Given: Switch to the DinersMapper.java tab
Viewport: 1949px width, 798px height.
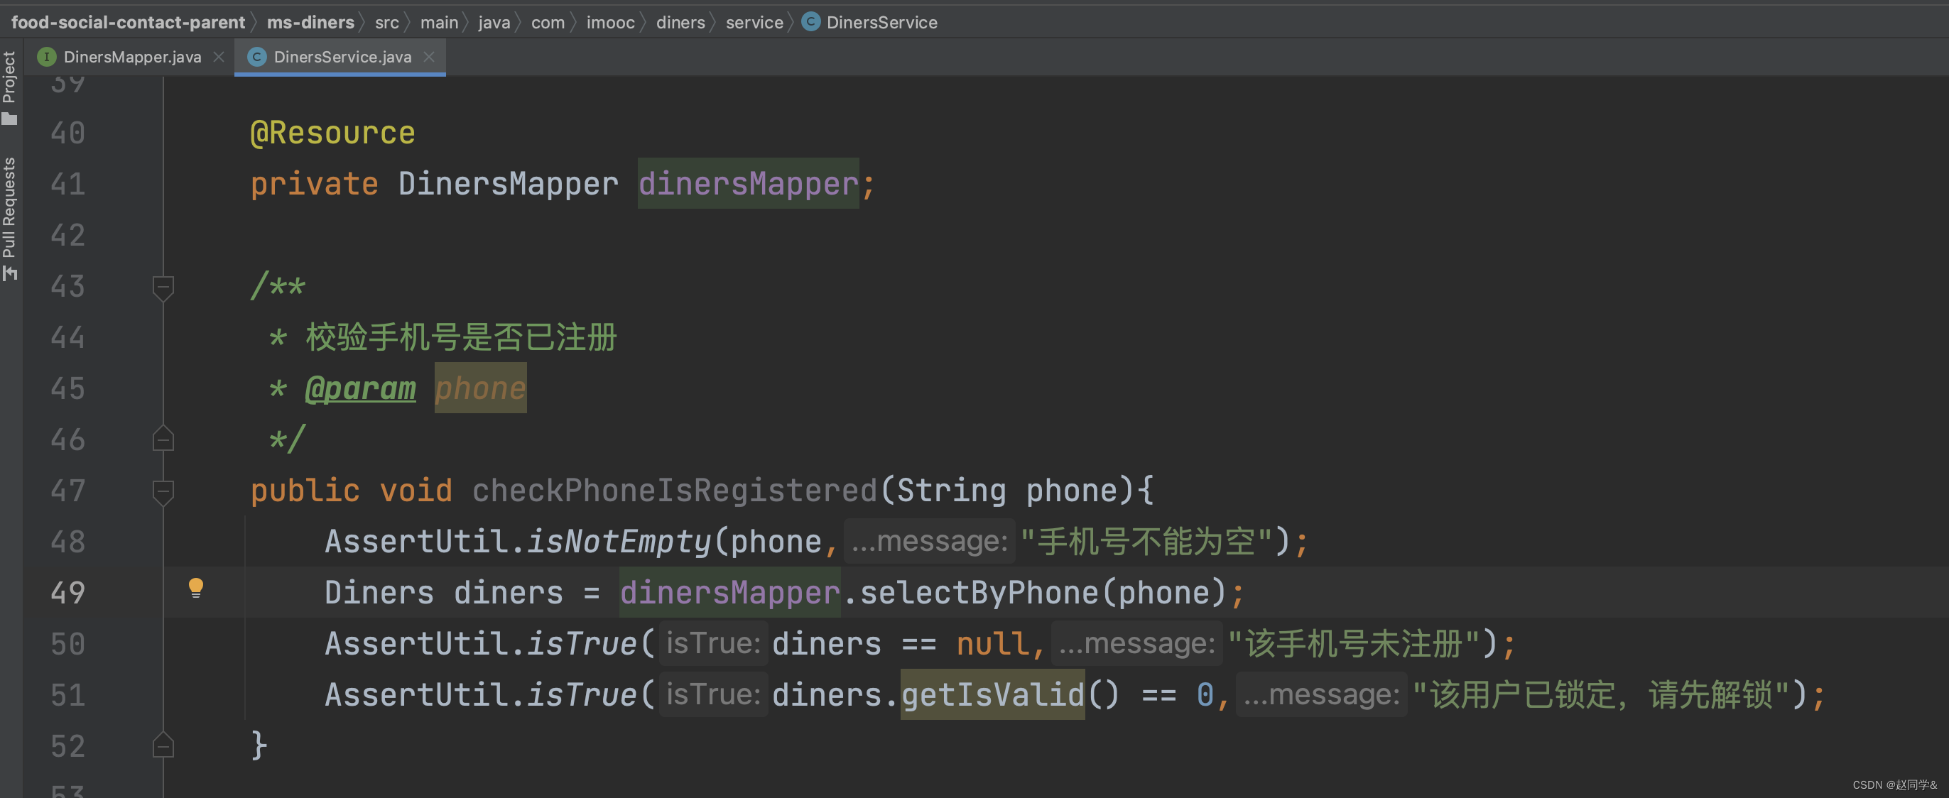Looking at the screenshot, I should 131,57.
